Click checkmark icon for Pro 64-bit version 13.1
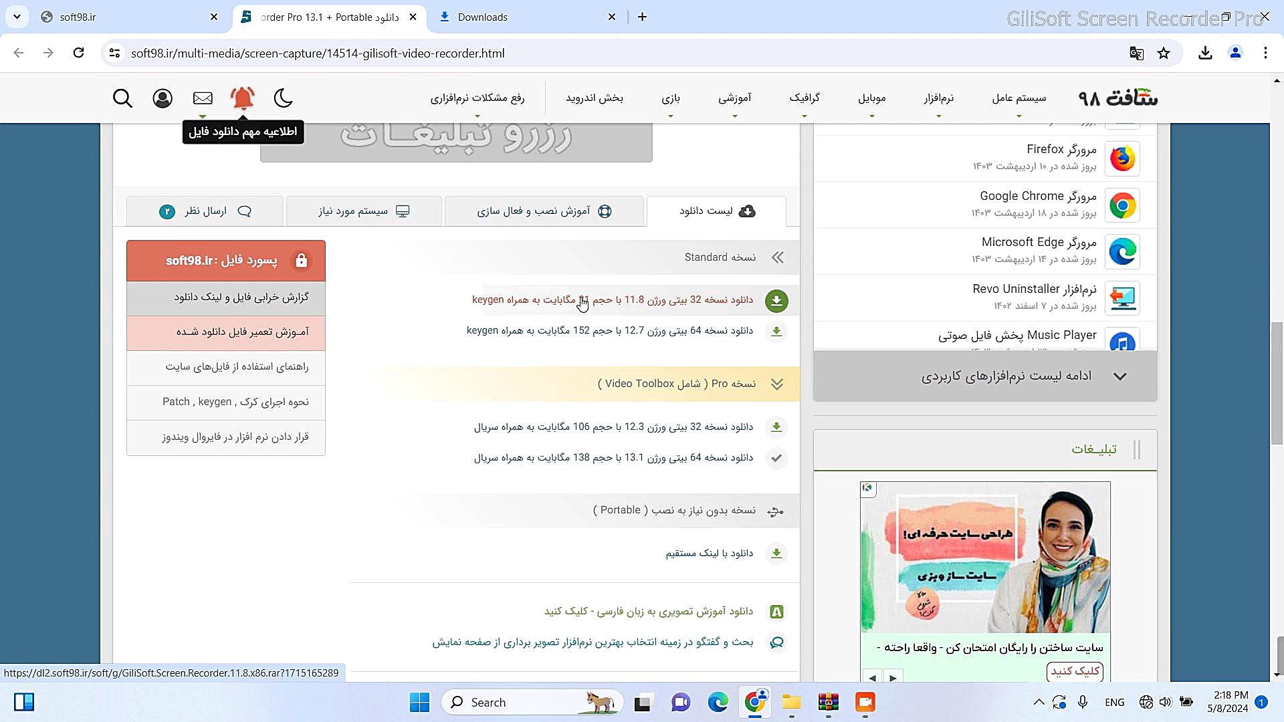The image size is (1284, 722). click(776, 458)
